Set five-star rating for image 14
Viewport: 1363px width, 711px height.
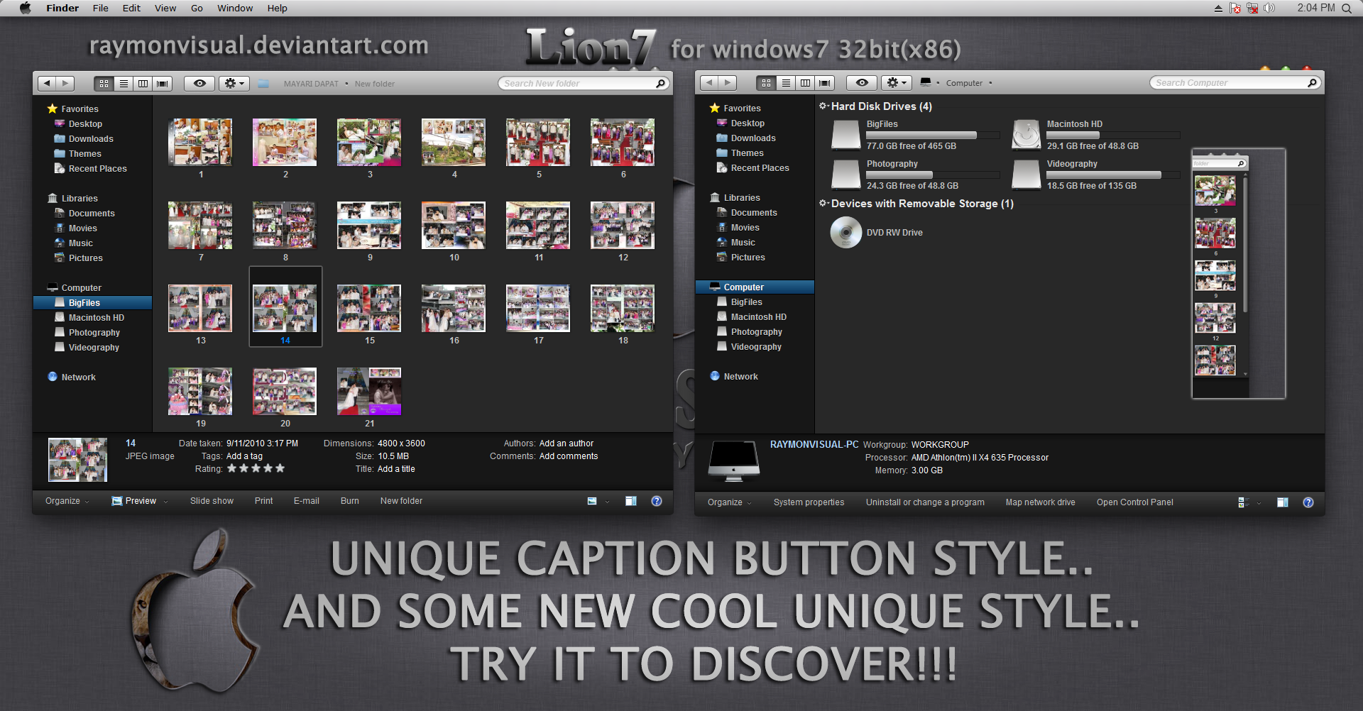[280, 468]
